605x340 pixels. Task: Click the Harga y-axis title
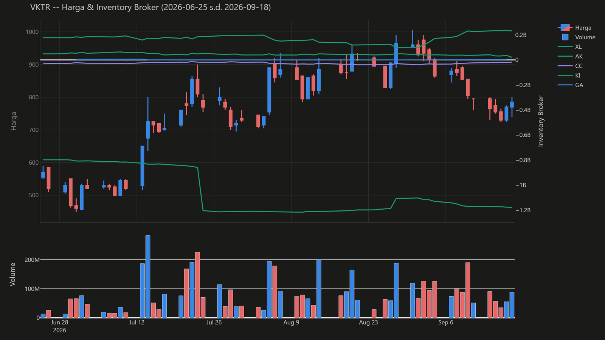coord(14,121)
